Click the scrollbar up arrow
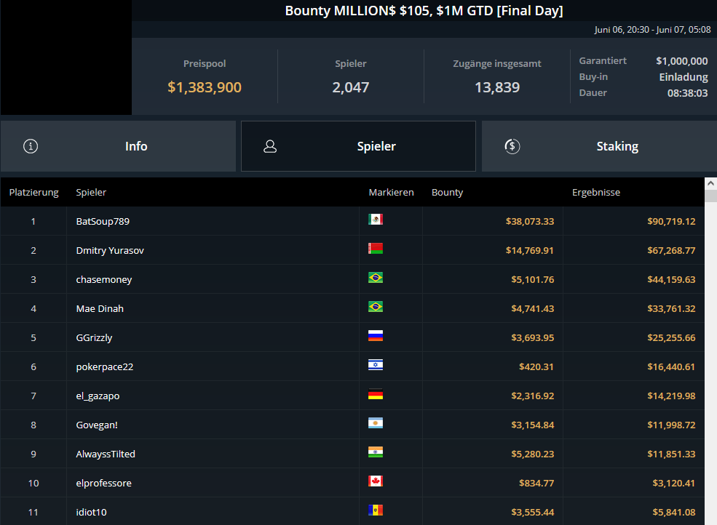717x525 pixels. pyautogui.click(x=710, y=184)
